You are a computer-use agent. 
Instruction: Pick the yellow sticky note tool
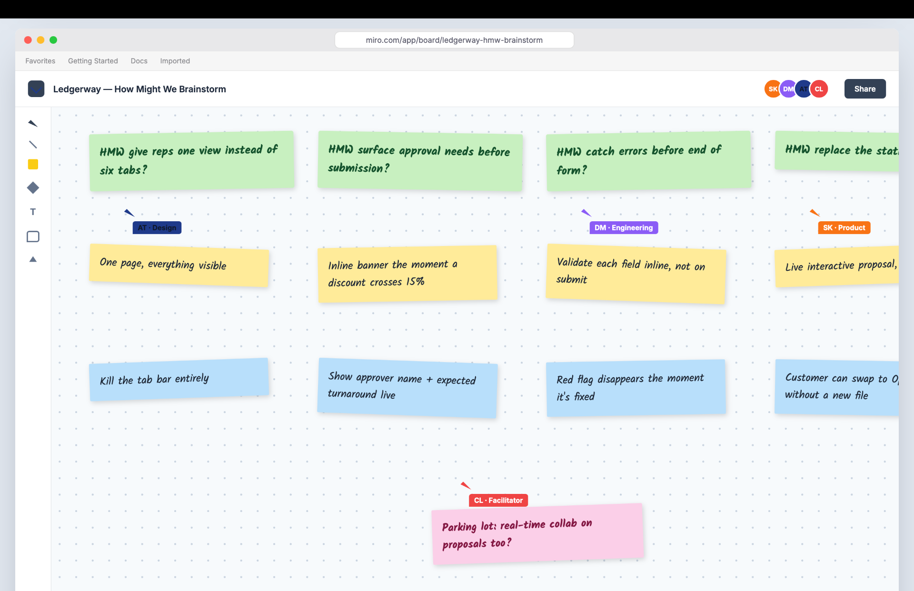pos(33,165)
